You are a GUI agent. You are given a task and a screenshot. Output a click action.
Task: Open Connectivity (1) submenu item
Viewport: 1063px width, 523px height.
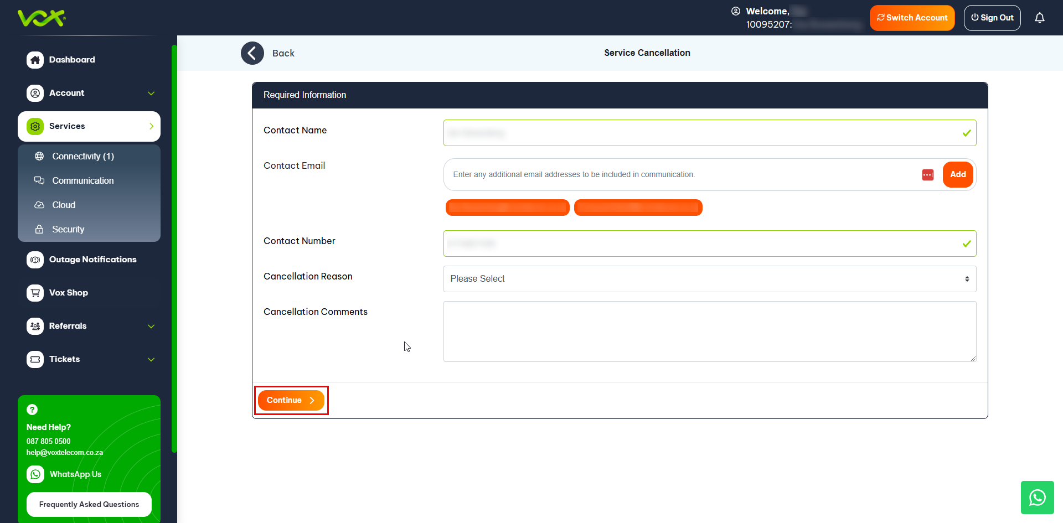pyautogui.click(x=83, y=157)
